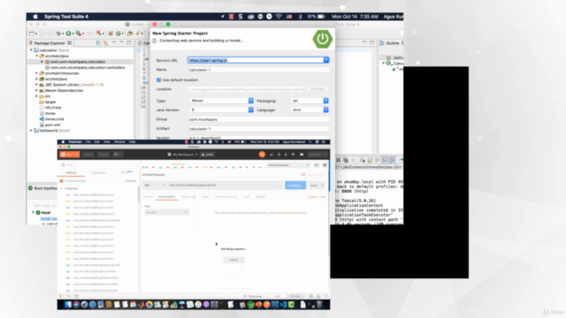
Task: Select HELP.md in Package Explorer
Action: pyautogui.click(x=53, y=108)
